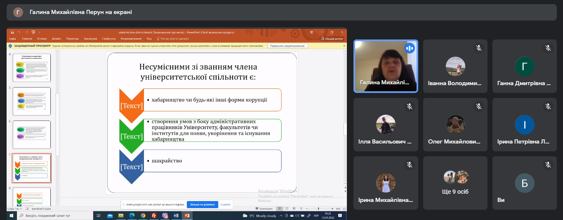Screen dimensions: 563x220
Task: Click the muted mic icon on Ірина Михайлівна's tile
Action: click(410, 165)
